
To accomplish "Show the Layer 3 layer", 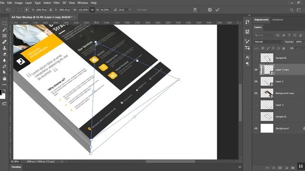I will pos(256,105).
